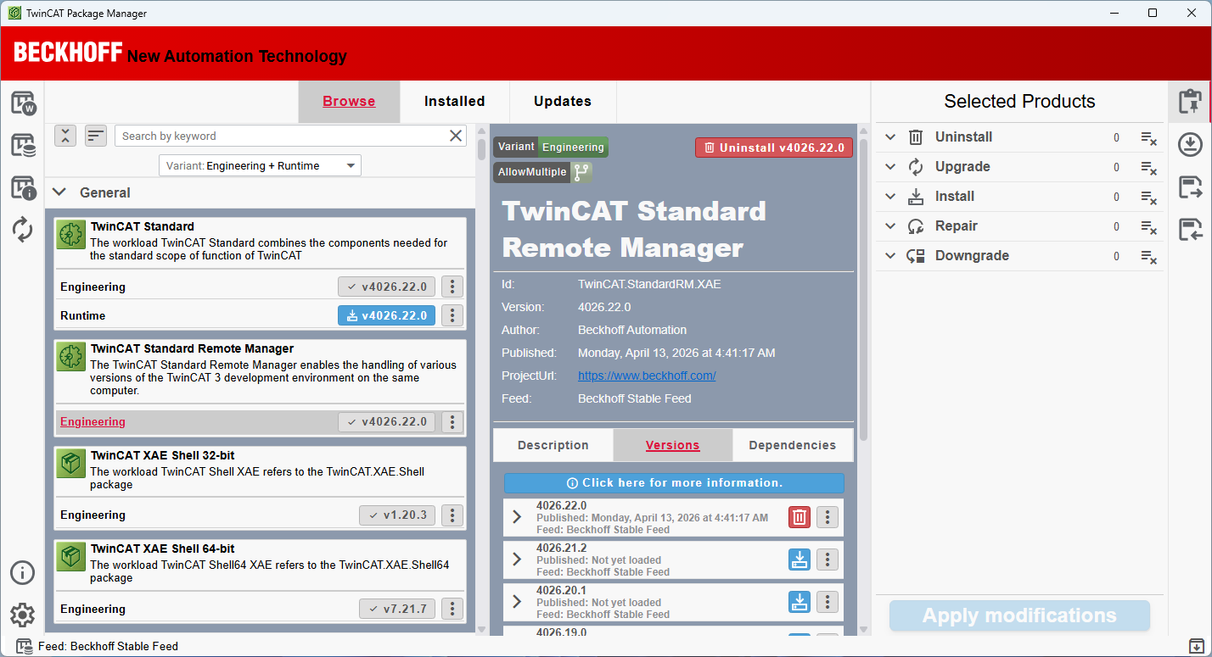Open options menu for XAE Shell 64-bit Engineering
1212x657 pixels.
[x=452, y=609]
